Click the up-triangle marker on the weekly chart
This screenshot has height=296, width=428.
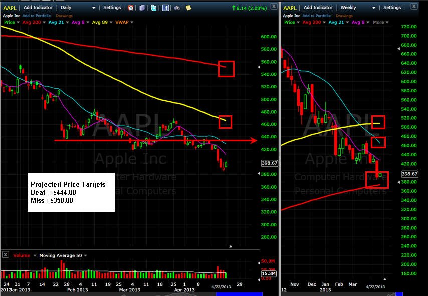(384, 279)
